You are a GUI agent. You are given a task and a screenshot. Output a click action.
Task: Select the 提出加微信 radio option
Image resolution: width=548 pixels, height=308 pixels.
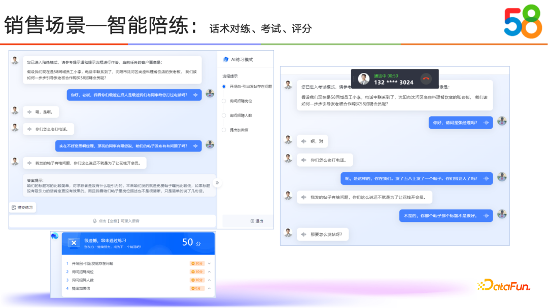(225, 130)
